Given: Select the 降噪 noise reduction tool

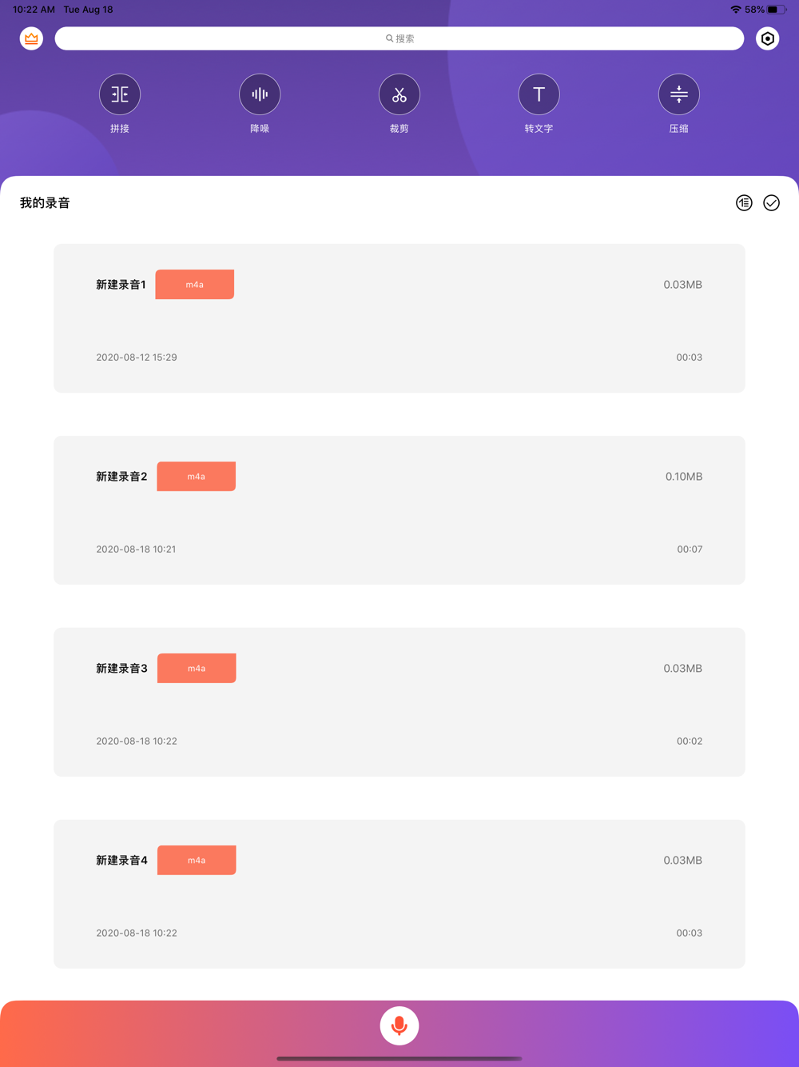Looking at the screenshot, I should point(260,94).
